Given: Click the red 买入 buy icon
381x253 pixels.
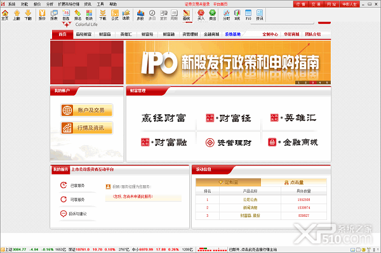Looking at the screenshot, I should pos(201,15).
